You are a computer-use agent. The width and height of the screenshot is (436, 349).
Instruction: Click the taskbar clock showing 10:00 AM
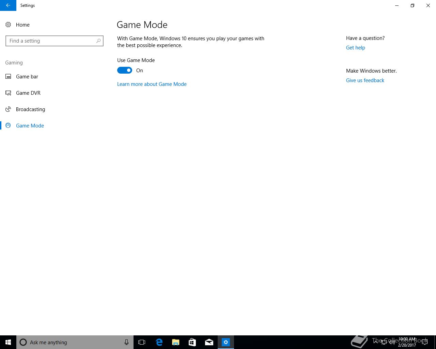coord(407,342)
